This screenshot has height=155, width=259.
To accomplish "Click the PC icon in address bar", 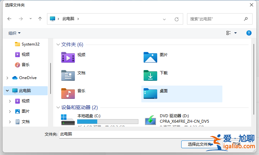I will pyautogui.click(x=53, y=19).
